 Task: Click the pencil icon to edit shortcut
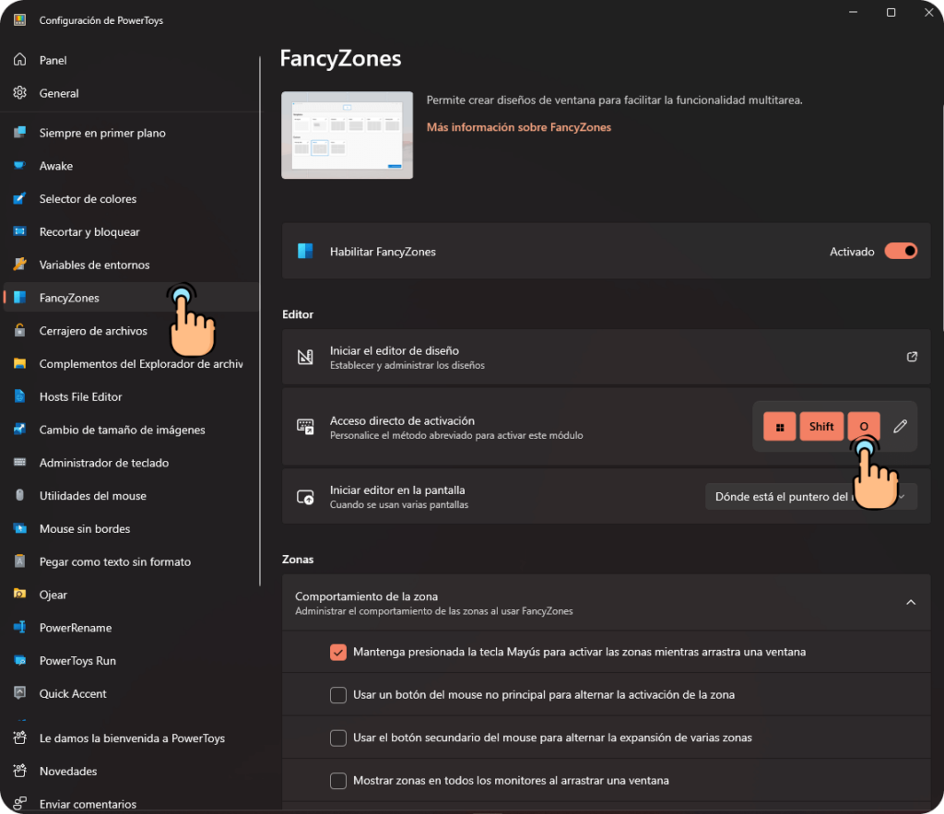pyautogui.click(x=901, y=426)
